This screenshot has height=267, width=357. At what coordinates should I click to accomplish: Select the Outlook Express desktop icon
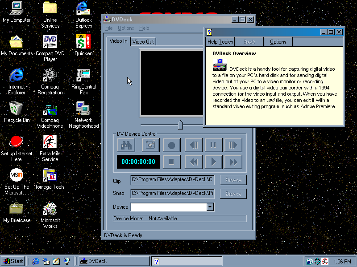click(83, 15)
